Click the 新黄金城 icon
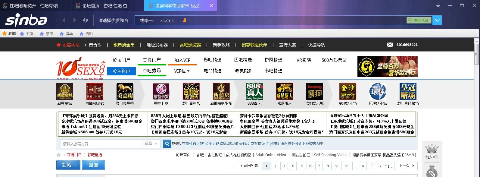 [x=65, y=91]
